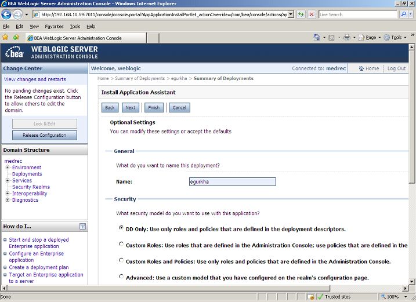Open the IE Tools toolbar menu

click(395, 38)
